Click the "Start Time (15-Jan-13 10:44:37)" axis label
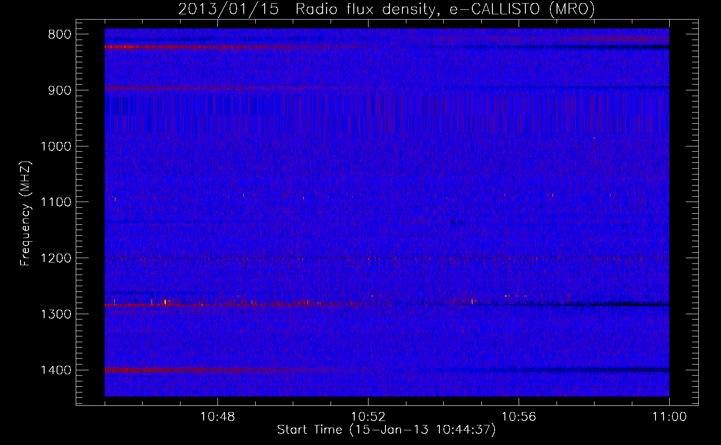The width and height of the screenshot is (721, 445). click(x=386, y=430)
